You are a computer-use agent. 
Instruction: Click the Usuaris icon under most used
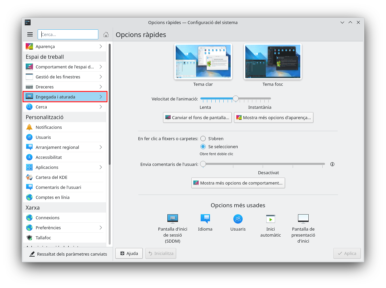point(238,219)
